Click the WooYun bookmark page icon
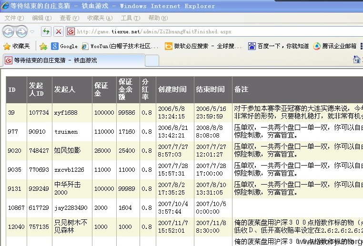Viewport: 363px width, 246px height. click(85, 46)
